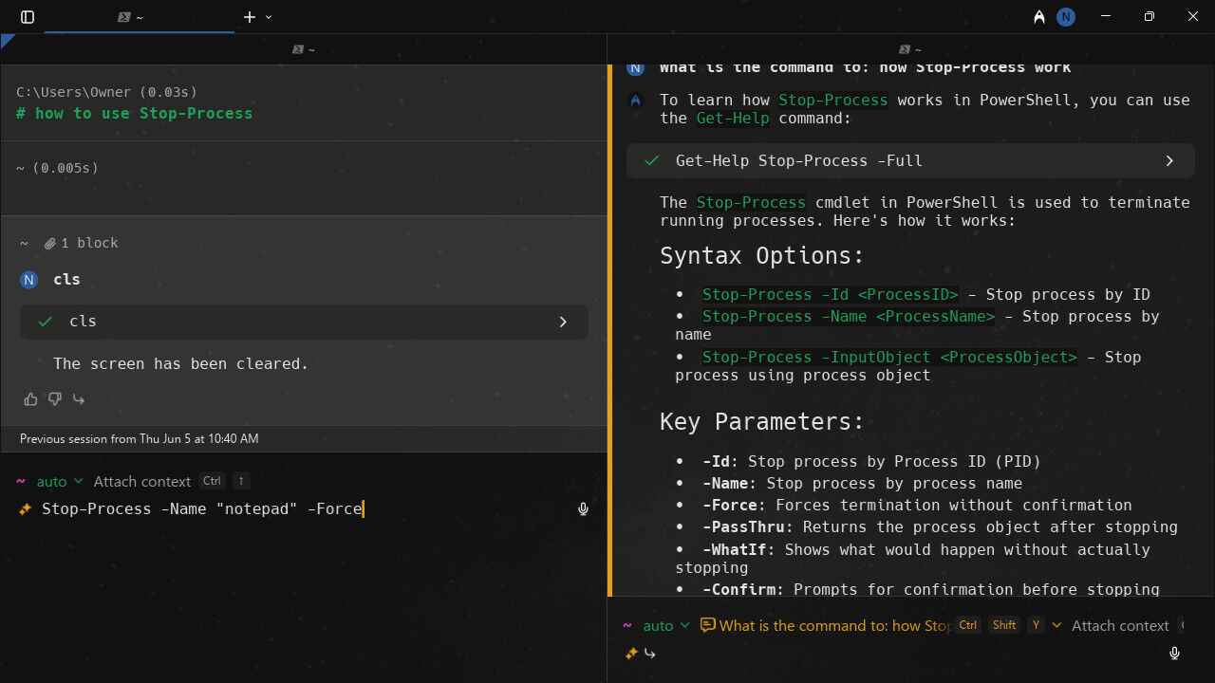Click the thumbs down icon below the cls response

click(55, 399)
